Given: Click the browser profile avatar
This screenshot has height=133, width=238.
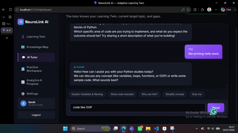Looking at the screenshot, I should 209,10.
